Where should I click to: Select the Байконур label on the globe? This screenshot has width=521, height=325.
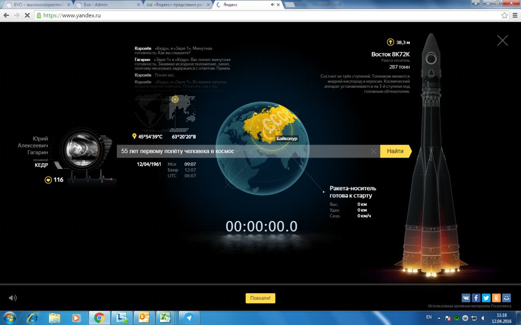[x=287, y=139]
